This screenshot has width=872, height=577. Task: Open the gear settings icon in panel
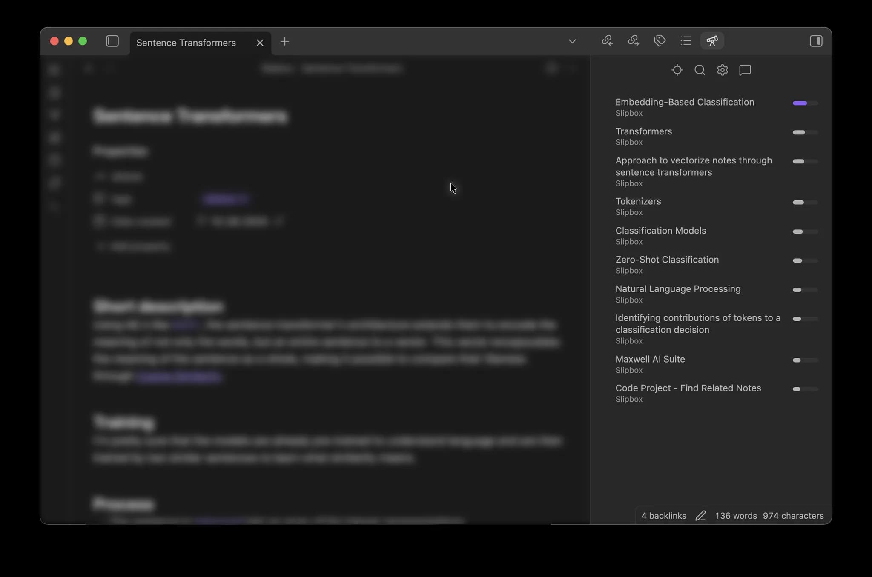(722, 70)
